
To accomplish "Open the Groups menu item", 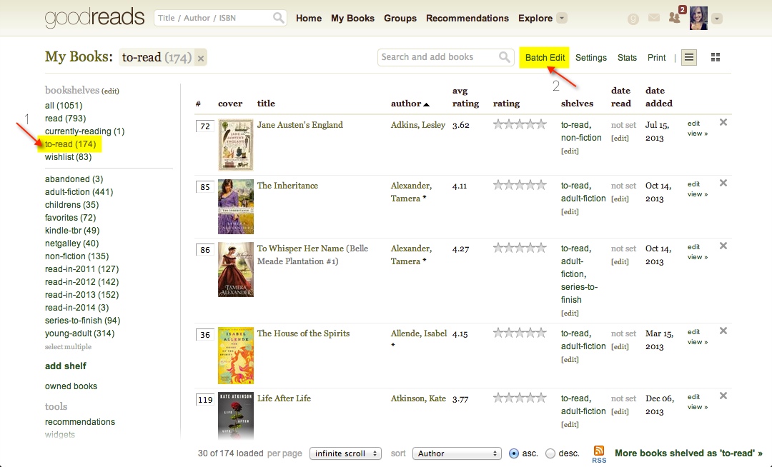I will (400, 18).
